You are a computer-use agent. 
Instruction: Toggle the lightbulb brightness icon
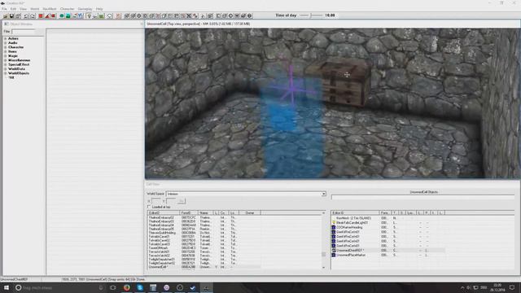click(x=89, y=15)
